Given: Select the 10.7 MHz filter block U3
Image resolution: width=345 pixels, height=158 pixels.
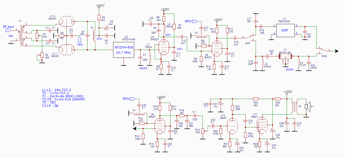Looking at the screenshot, I should pyautogui.click(x=123, y=50).
